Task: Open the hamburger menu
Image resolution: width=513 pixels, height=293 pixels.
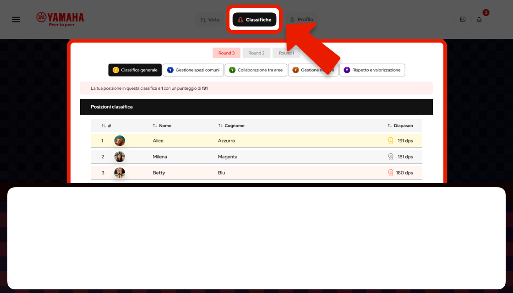Action: [x=16, y=20]
